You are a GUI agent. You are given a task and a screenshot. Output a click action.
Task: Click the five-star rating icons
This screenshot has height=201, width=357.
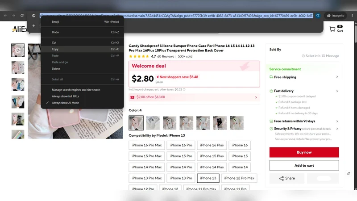coord(139,56)
